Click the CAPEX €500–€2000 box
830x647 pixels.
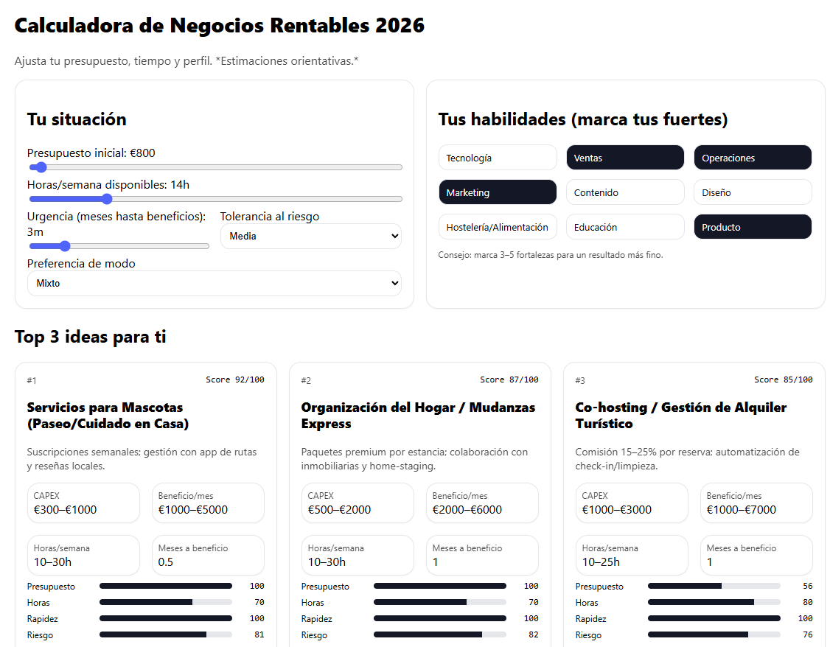coord(358,503)
